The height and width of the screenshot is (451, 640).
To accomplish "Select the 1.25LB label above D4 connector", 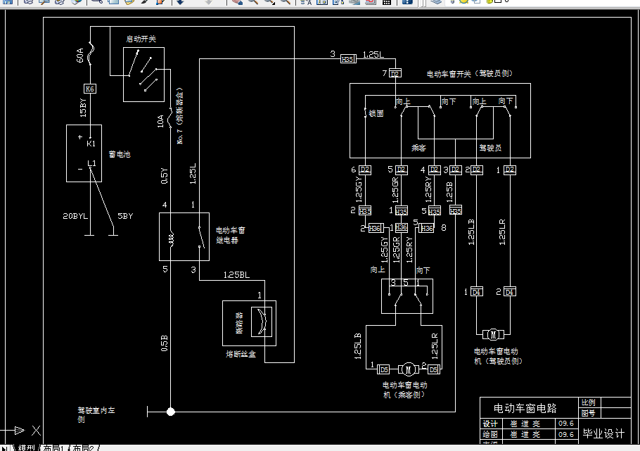I will coord(471,232).
